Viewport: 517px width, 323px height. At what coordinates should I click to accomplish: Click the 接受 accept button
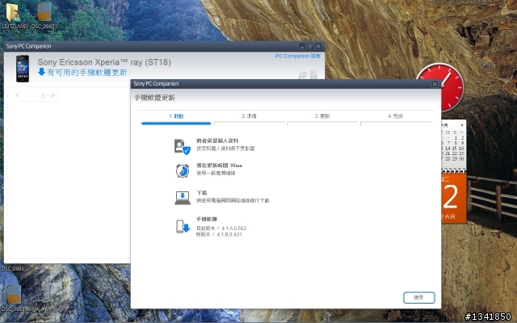click(x=419, y=298)
